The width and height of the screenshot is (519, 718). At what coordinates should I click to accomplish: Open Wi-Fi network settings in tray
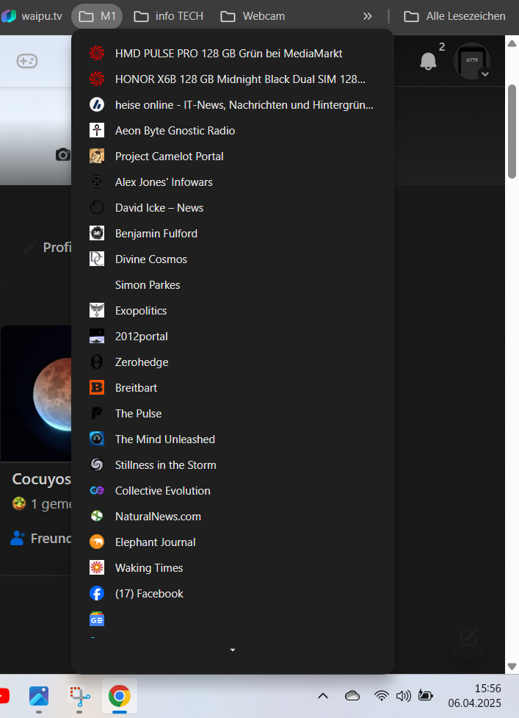382,696
